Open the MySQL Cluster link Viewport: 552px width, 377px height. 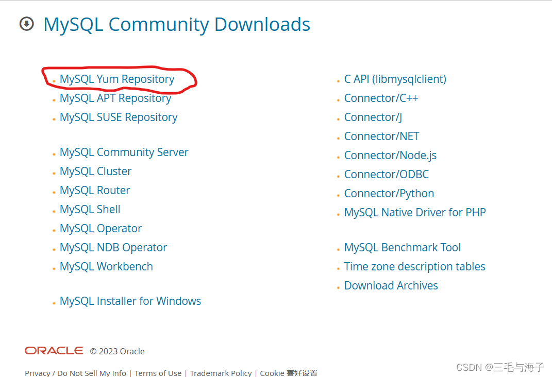pyautogui.click(x=95, y=172)
